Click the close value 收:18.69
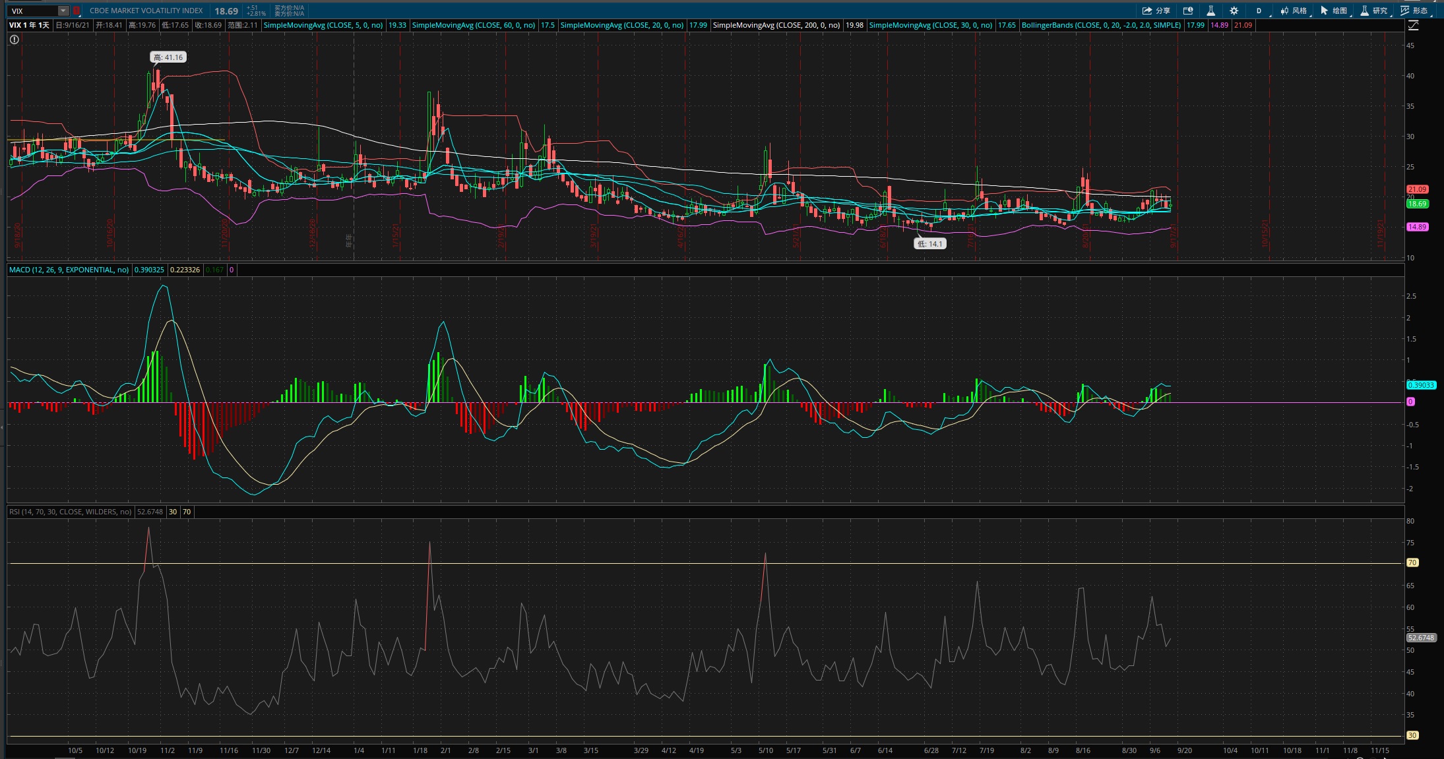The image size is (1444, 759). pyautogui.click(x=208, y=25)
